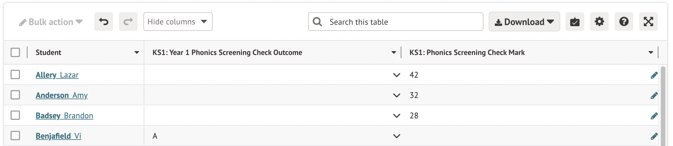Viewport: 673px width, 146px height.
Task: Tick the select-all students checkbox
Action: click(x=15, y=52)
